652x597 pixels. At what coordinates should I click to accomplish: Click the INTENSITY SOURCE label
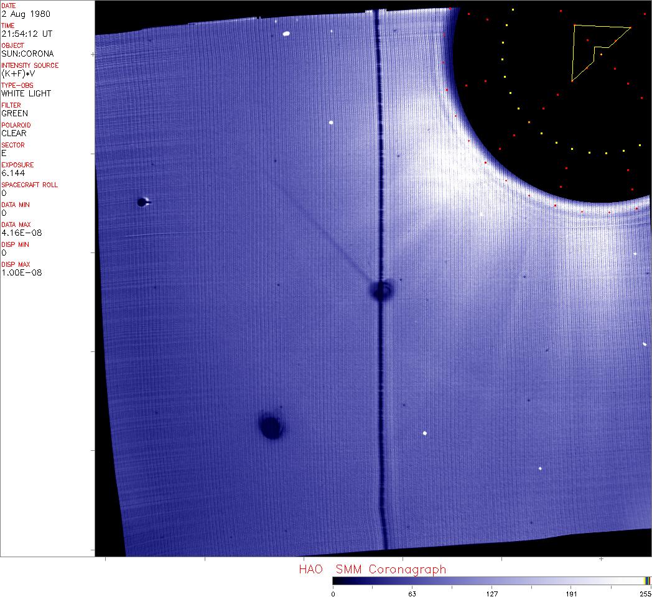30,65
